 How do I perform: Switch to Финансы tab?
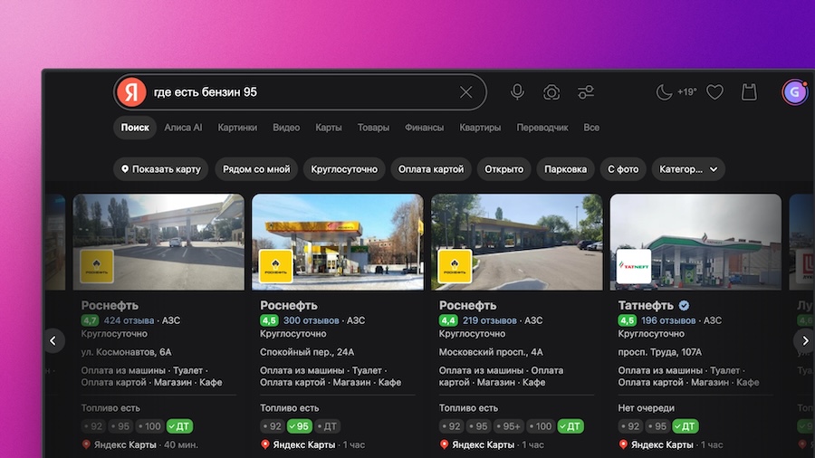tap(424, 128)
